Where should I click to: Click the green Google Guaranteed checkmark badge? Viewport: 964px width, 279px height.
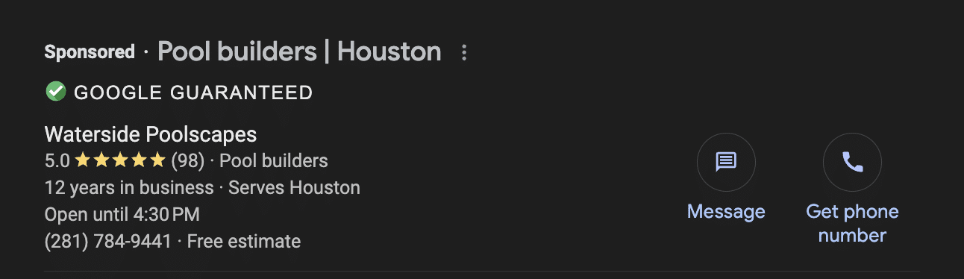click(x=55, y=92)
